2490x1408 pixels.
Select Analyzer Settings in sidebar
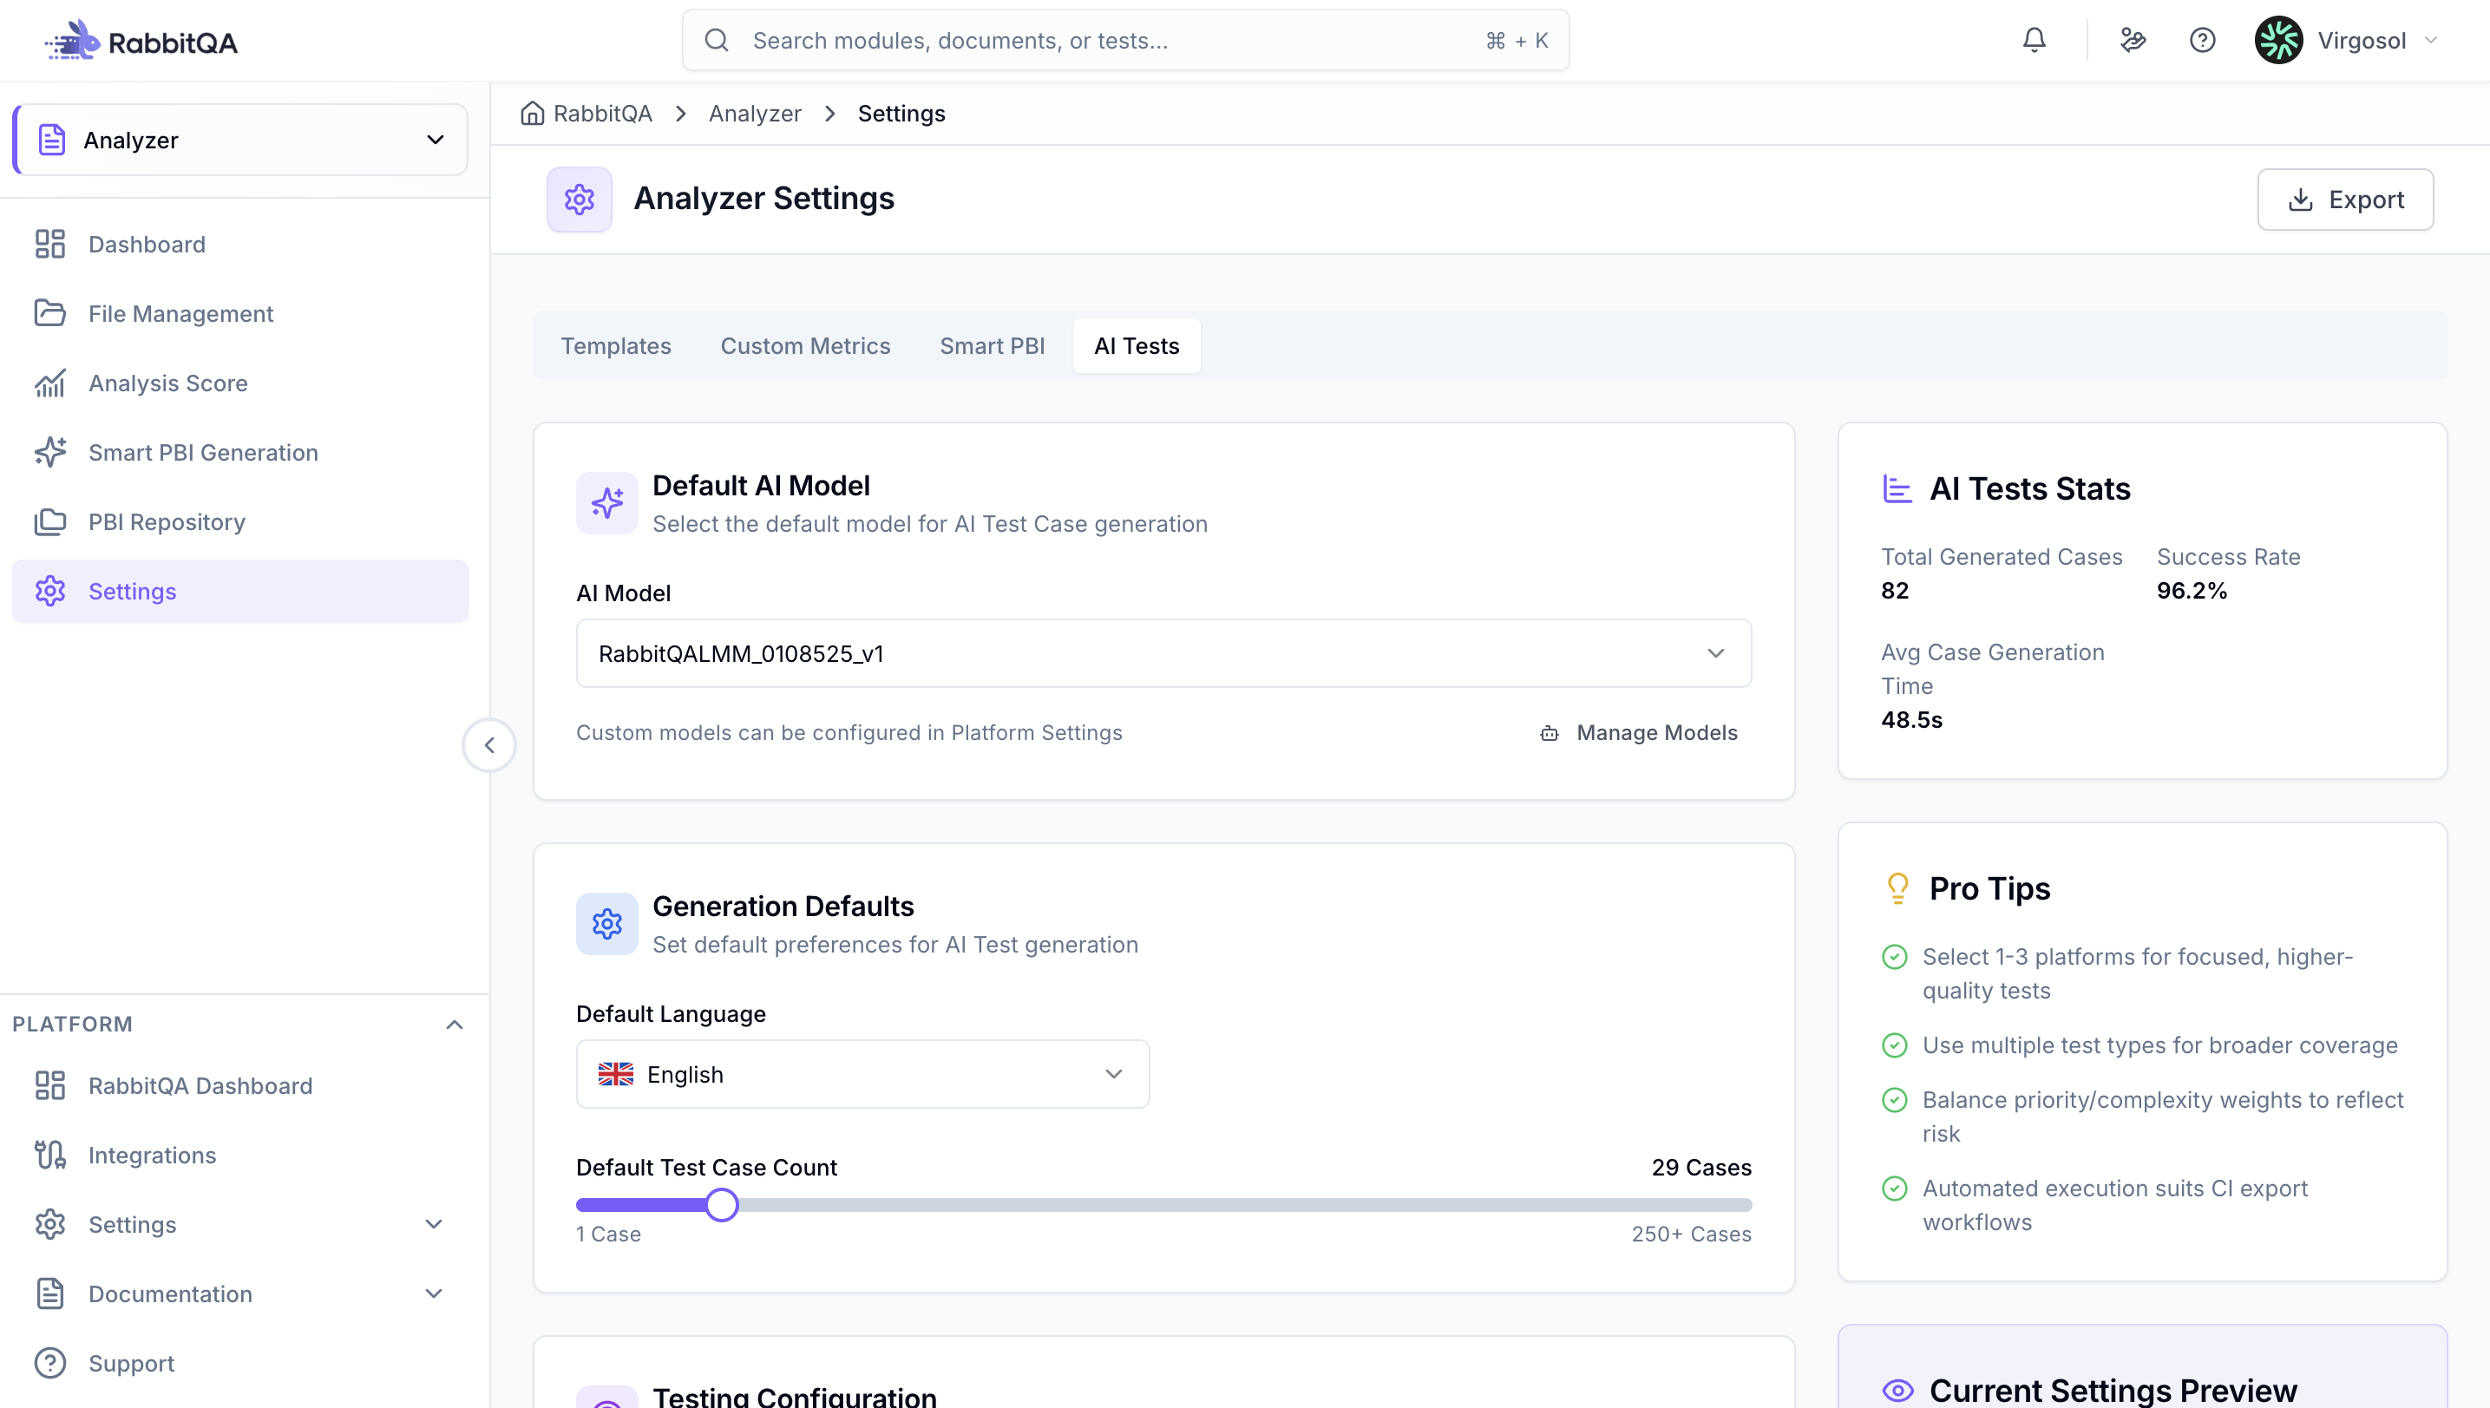[239, 591]
